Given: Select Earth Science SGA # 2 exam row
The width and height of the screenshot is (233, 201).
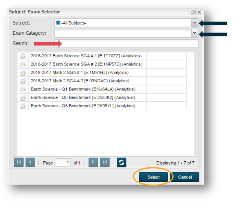Looking at the screenshot, I should point(102,64).
